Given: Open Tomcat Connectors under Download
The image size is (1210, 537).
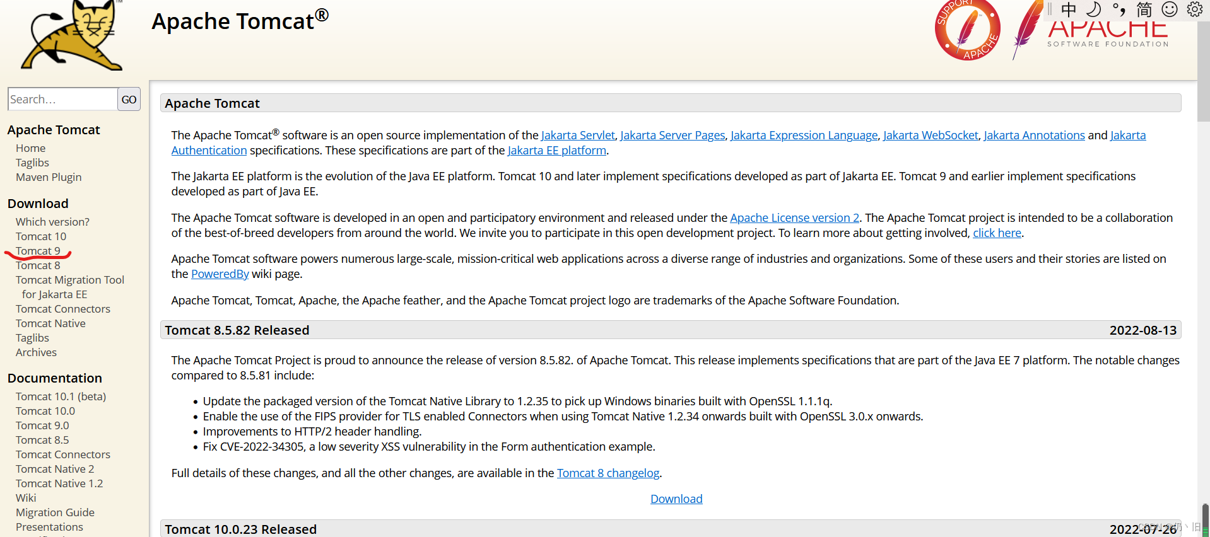Looking at the screenshot, I should (63, 309).
